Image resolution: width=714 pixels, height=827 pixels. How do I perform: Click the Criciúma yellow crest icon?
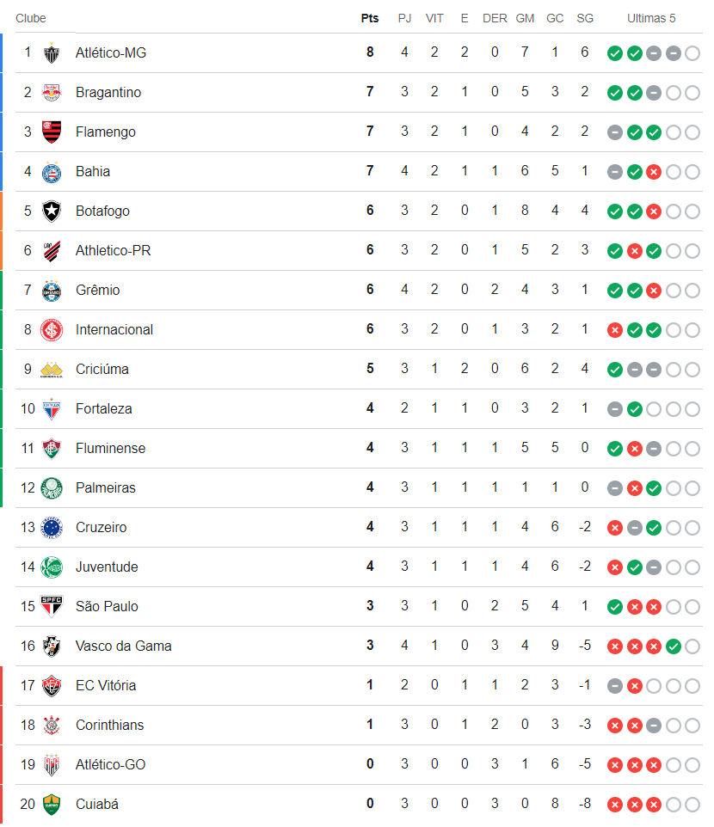click(52, 370)
